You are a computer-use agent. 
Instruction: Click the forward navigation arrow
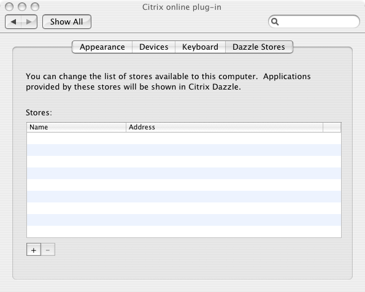(x=29, y=22)
